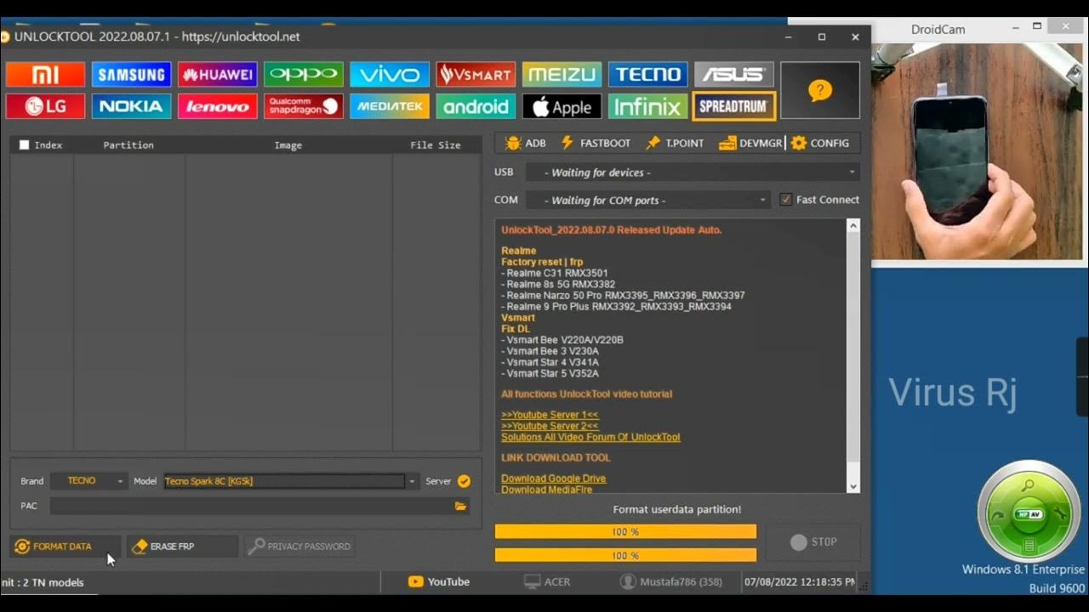
Task: Select the Samsung brand icon
Action: point(131,74)
